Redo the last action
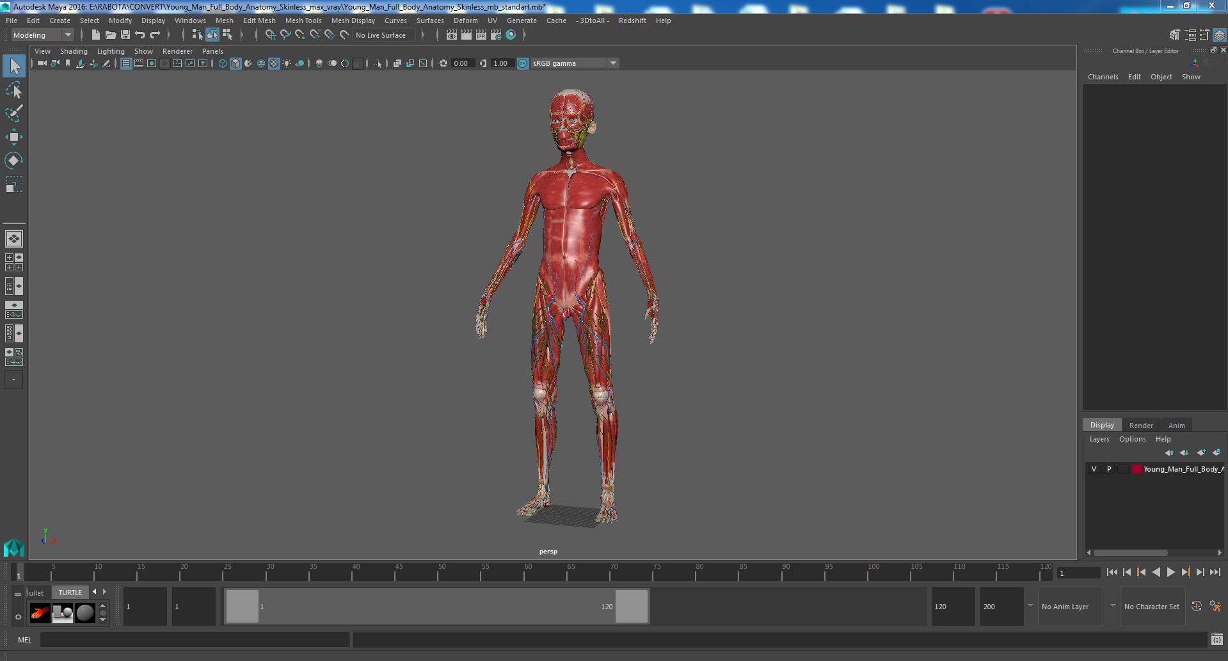This screenshot has height=661, width=1228. point(155,35)
